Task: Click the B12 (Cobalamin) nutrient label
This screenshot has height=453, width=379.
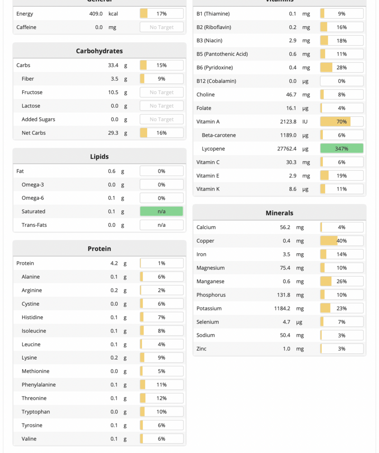Action: [216, 81]
